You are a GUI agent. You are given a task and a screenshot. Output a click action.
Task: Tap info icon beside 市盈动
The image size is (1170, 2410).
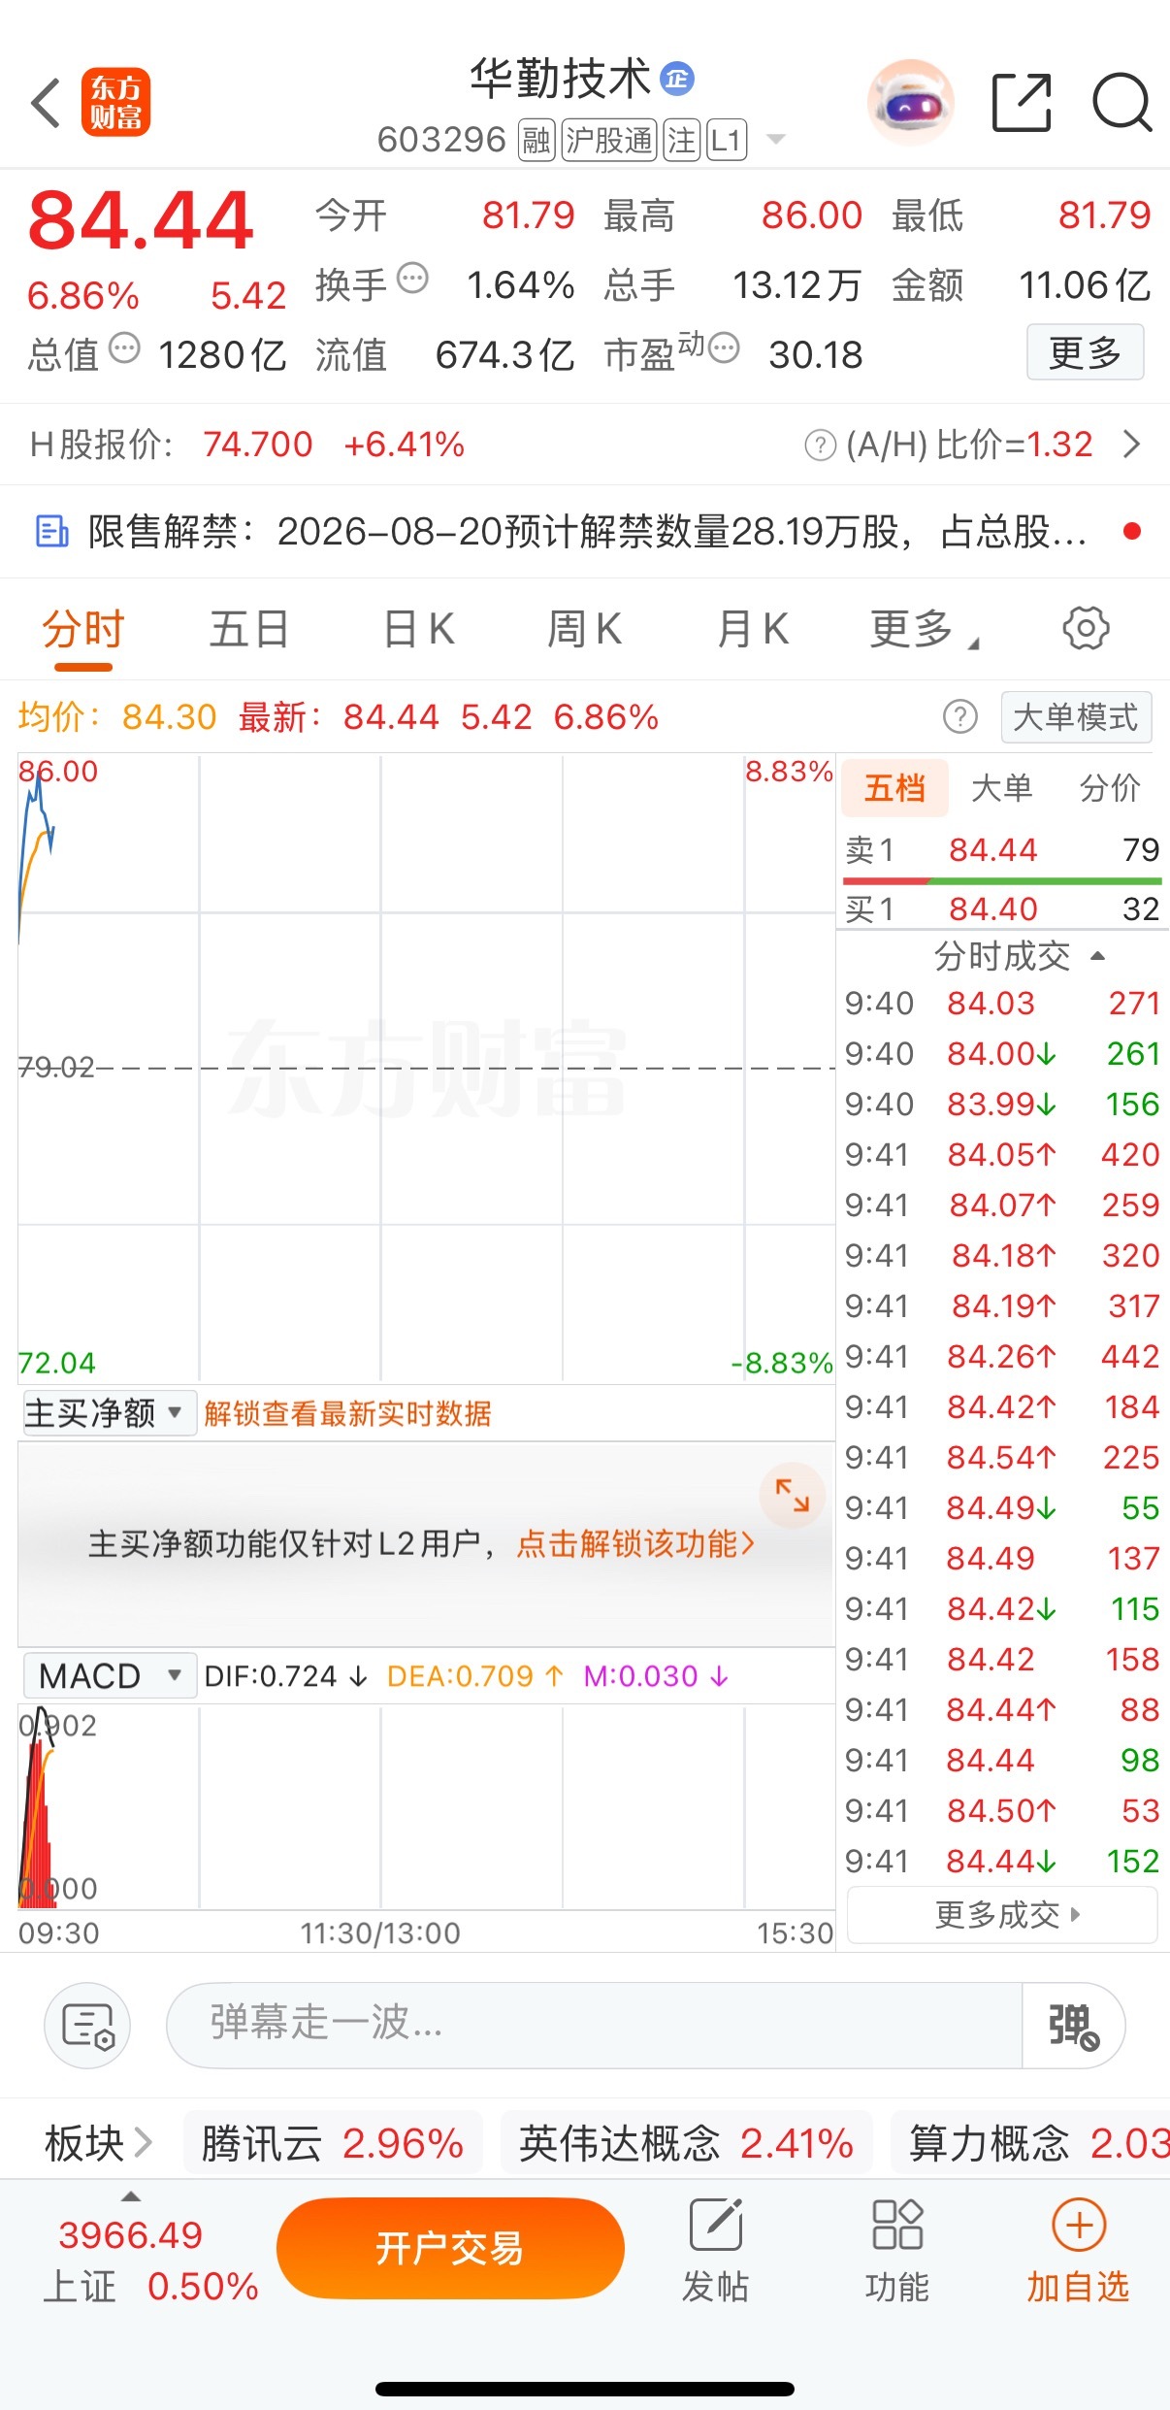pyautogui.click(x=724, y=347)
